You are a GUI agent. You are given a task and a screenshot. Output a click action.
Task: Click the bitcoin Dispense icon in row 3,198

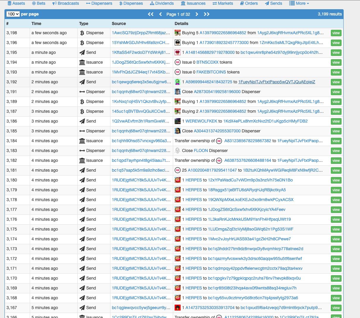click(x=82, y=33)
